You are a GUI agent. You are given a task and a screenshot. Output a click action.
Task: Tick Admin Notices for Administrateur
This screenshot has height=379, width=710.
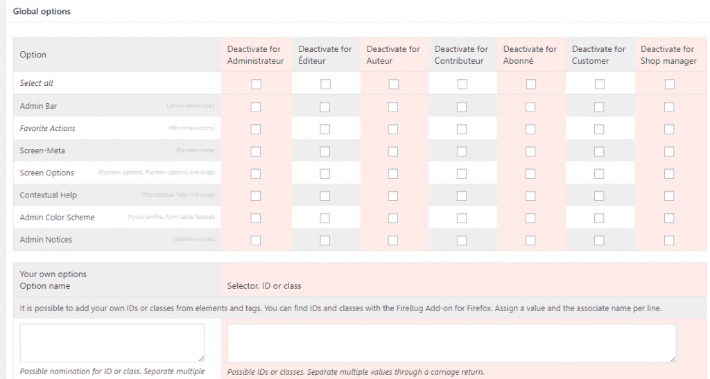tap(256, 240)
